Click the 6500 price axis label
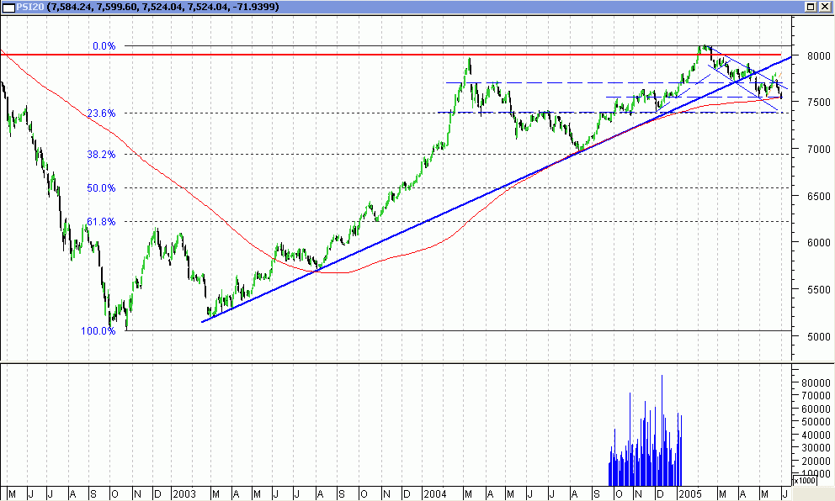Screen dimensions: 835x501 pyautogui.click(x=818, y=196)
